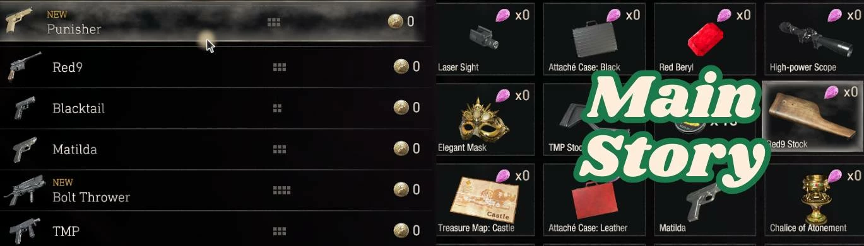Select the Bolt Thrower weapon icon
This screenshot has width=864, height=246.
click(x=24, y=191)
